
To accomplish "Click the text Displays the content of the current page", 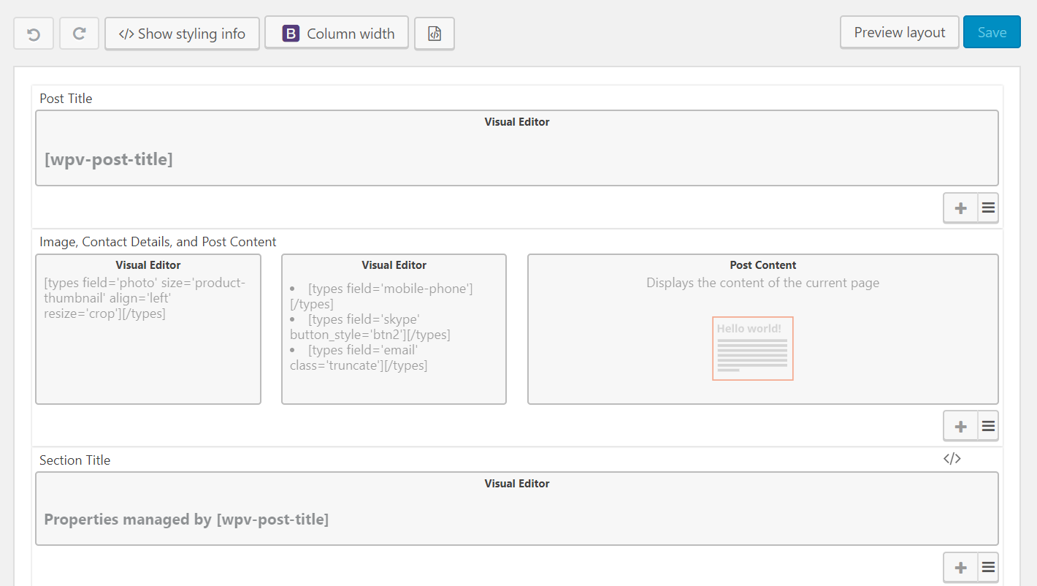I will 763,283.
